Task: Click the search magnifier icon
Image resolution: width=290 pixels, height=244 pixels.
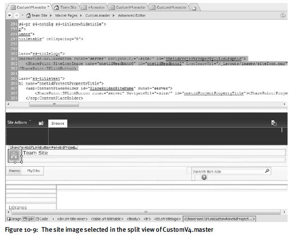Action: pos(267,171)
